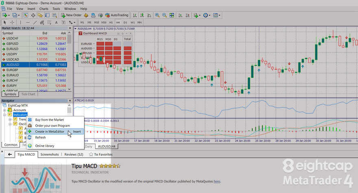This screenshot has width=358, height=193.
Task: Switch chart to Candlesticks mode
Action: coord(142,15)
